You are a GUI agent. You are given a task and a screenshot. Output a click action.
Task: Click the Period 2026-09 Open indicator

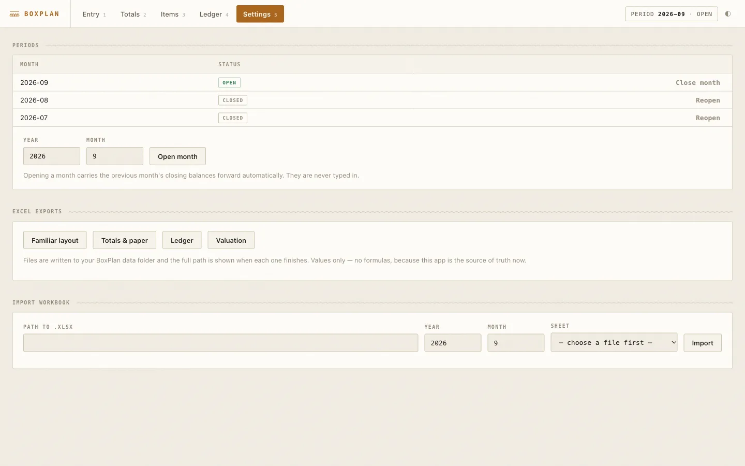(672, 14)
